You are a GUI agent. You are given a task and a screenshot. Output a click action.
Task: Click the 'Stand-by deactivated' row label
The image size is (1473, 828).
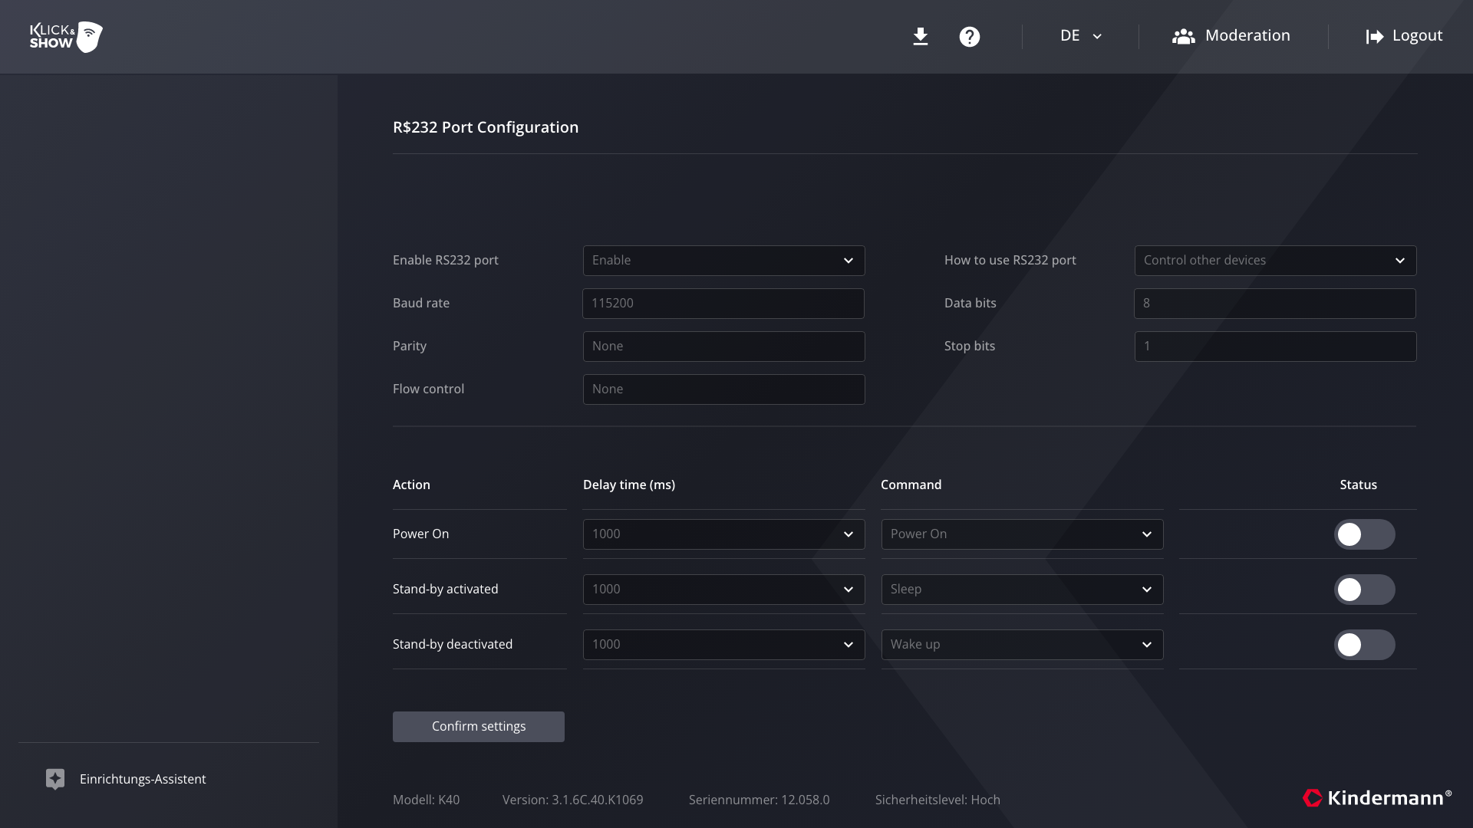(453, 644)
